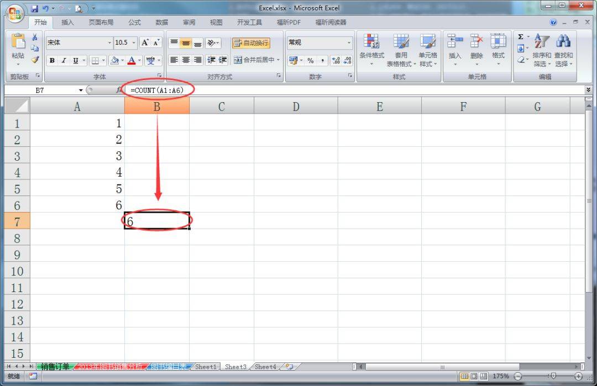Click 插入 insert cells button
This screenshot has height=386, width=597.
pyautogui.click(x=454, y=50)
